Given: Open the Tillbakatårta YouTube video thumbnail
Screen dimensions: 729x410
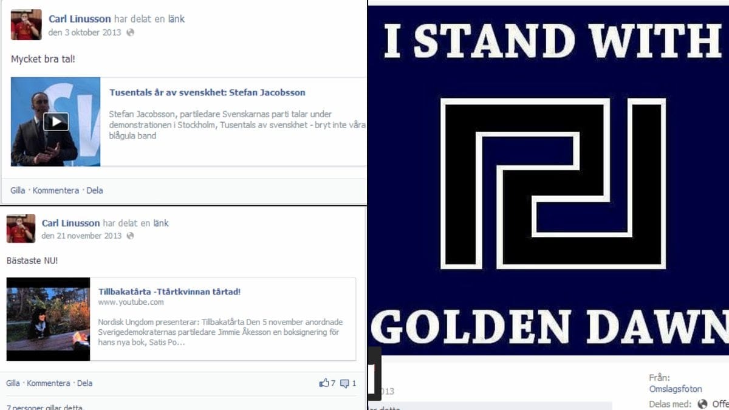Looking at the screenshot, I should point(48,319).
